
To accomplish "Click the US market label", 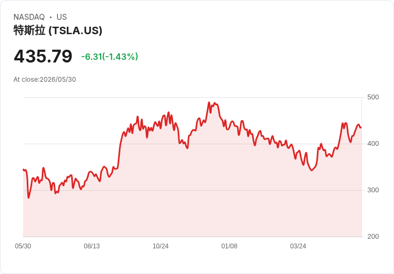I will pyautogui.click(x=62, y=17).
